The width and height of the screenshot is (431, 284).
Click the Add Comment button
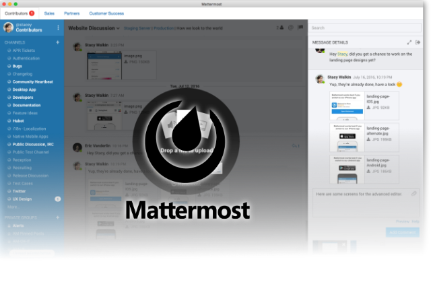pyautogui.click(x=403, y=232)
